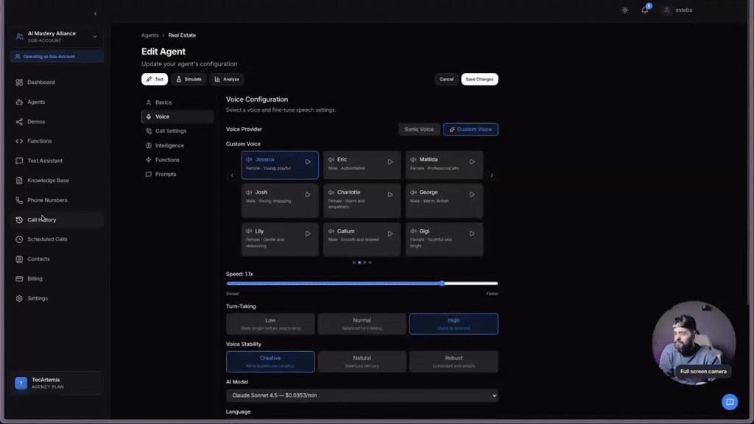754x424 pixels.
Task: Adjust the Speed slider handle
Action: coord(443,283)
